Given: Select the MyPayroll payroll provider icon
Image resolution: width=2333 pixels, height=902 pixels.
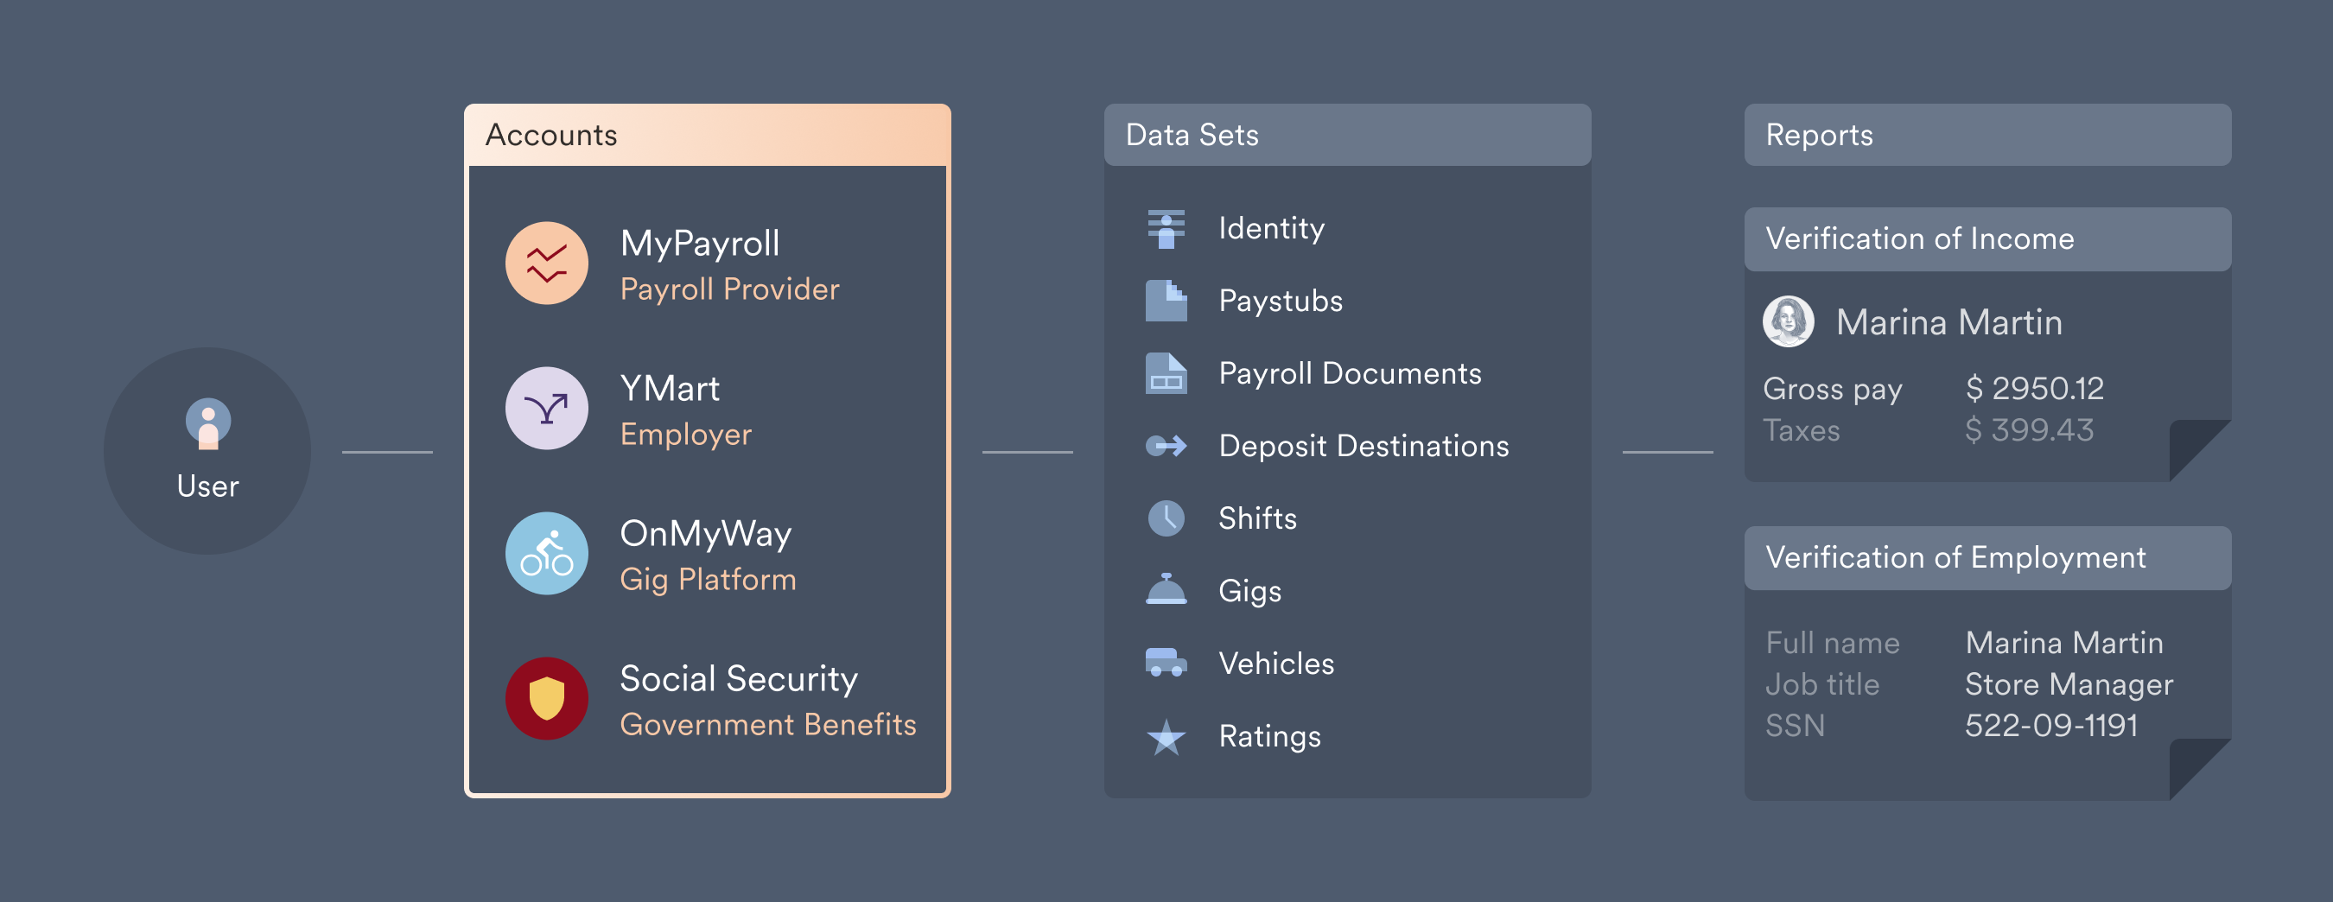Looking at the screenshot, I should pos(547,264).
